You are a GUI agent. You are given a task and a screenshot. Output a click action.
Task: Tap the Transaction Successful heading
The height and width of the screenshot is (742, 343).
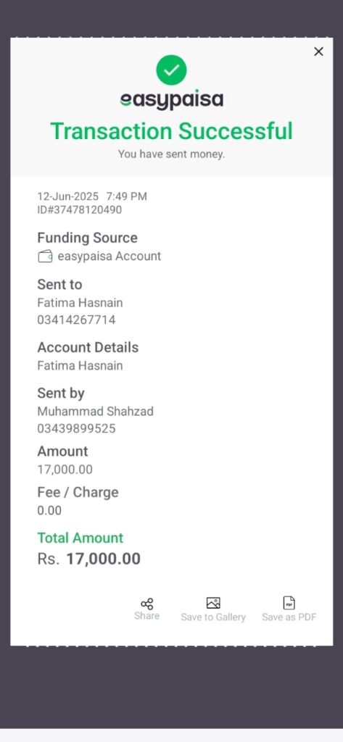coord(171,131)
